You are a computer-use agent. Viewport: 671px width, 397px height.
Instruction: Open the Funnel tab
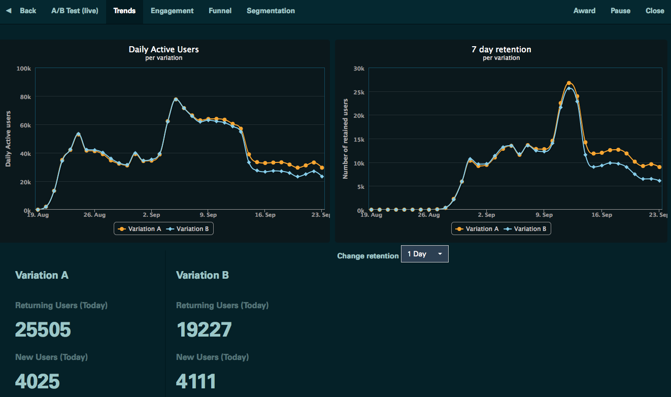220,11
